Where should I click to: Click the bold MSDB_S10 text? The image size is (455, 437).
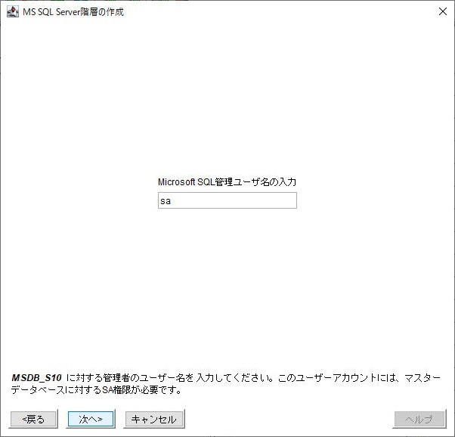(36, 378)
